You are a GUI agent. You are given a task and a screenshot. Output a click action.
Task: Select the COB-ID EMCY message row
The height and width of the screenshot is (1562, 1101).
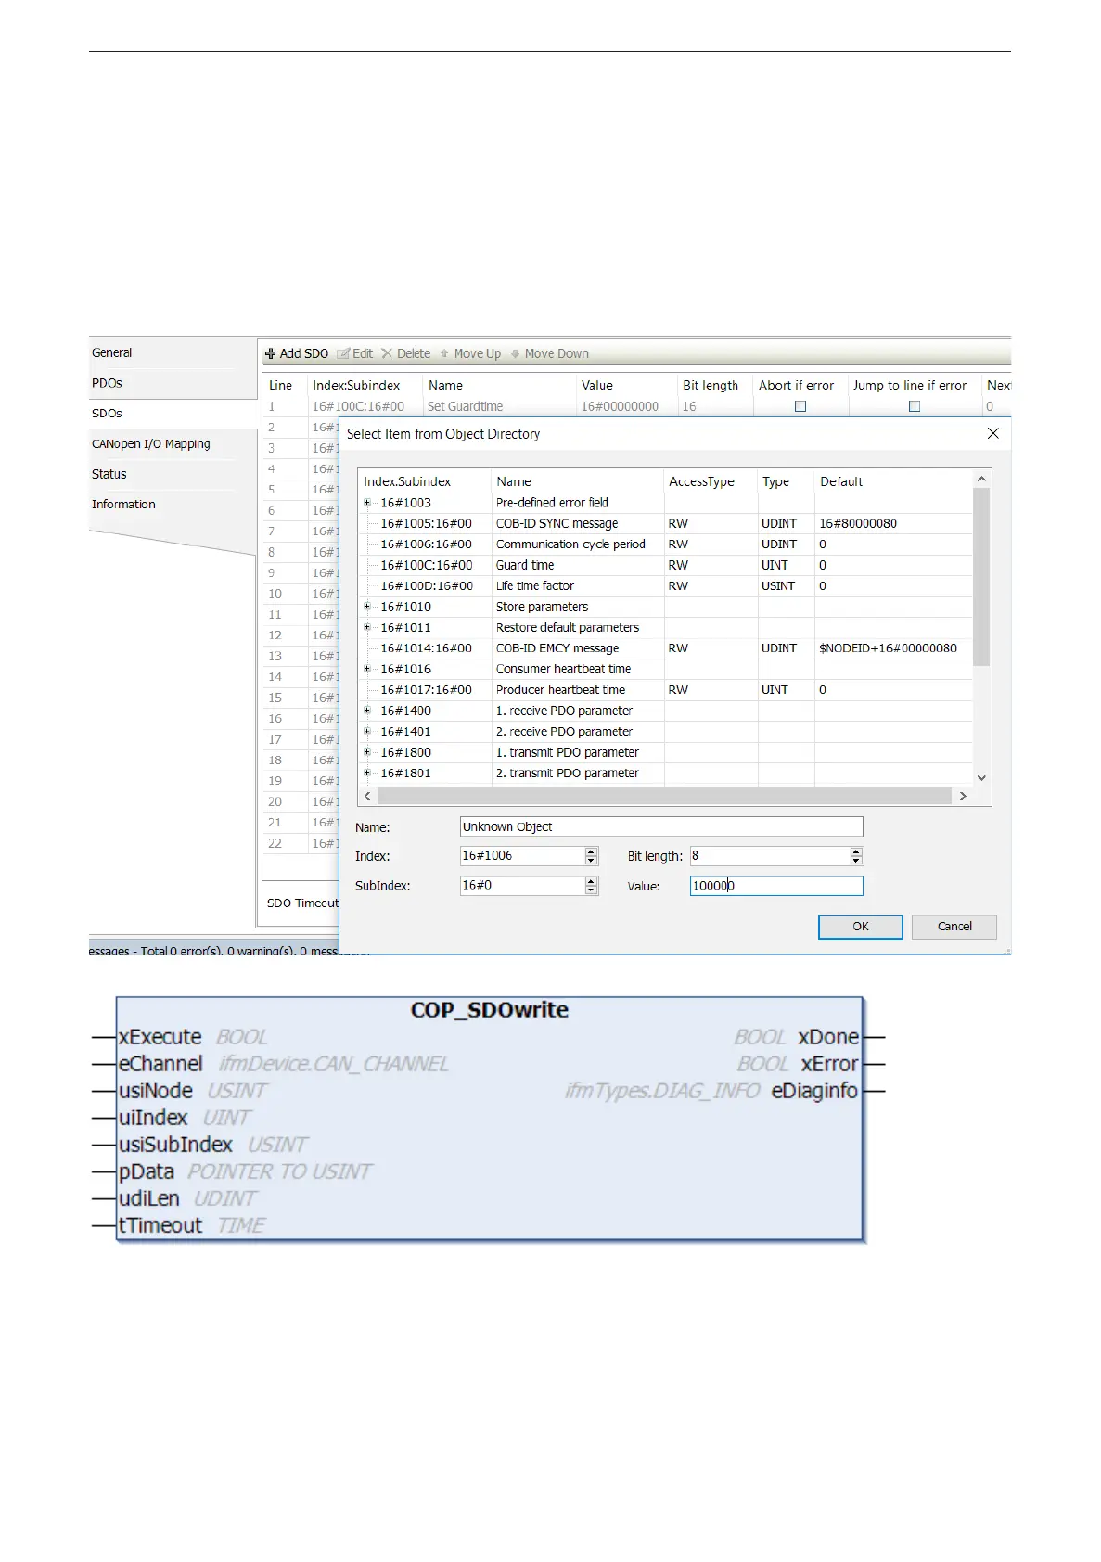point(665,648)
